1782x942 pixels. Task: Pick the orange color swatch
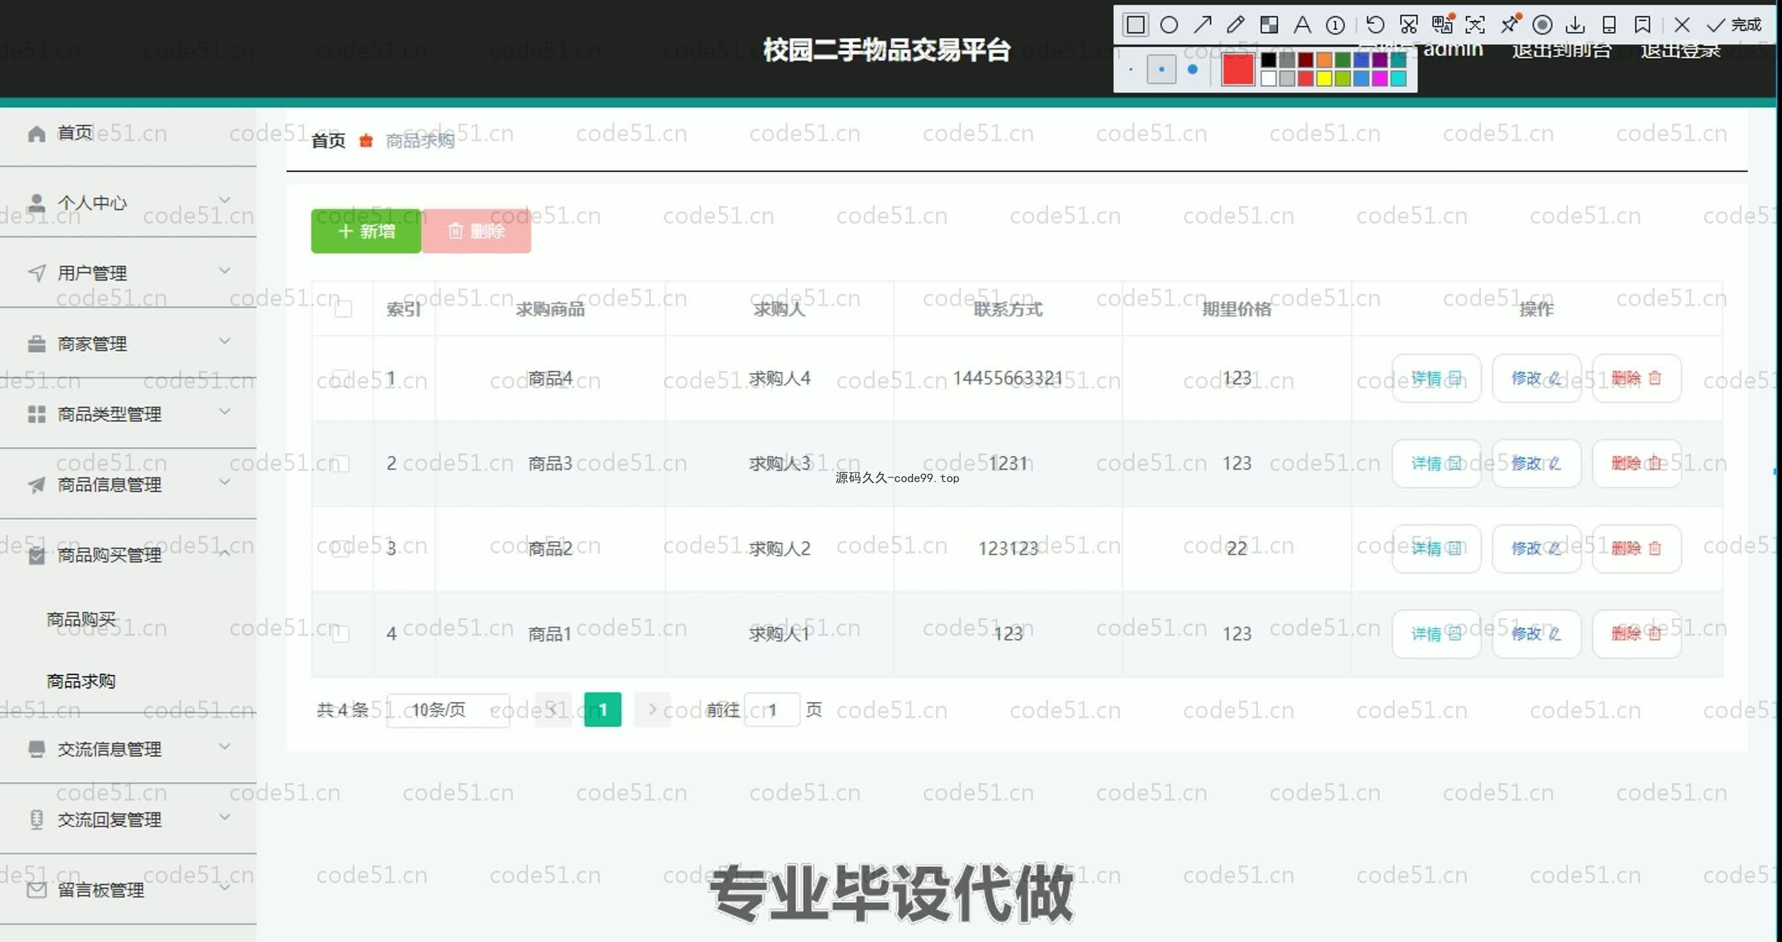1324,60
